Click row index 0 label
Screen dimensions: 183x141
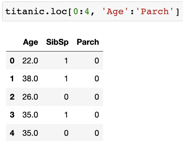pyautogui.click(x=12, y=61)
